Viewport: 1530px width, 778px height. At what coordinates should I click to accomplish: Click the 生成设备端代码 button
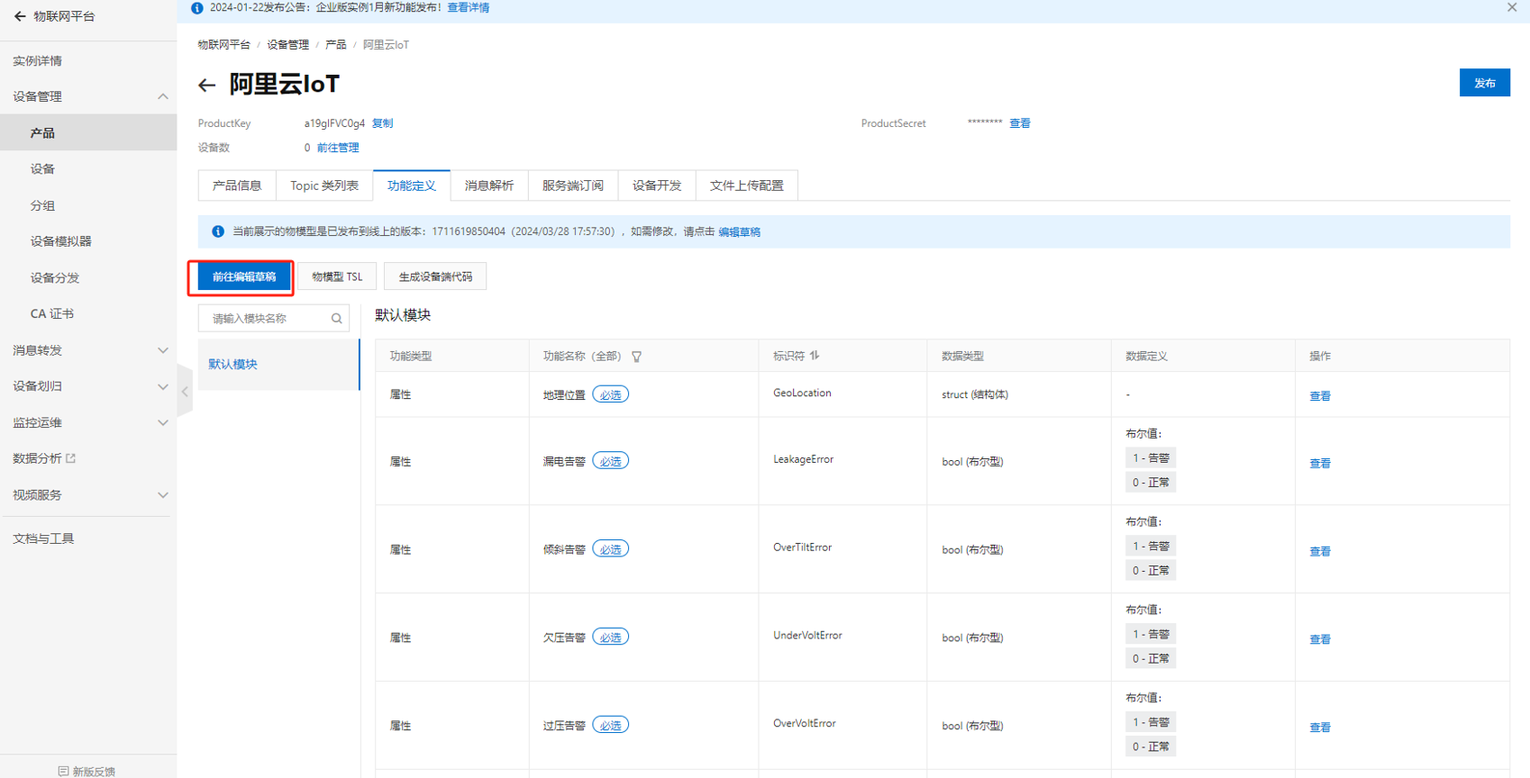435,277
